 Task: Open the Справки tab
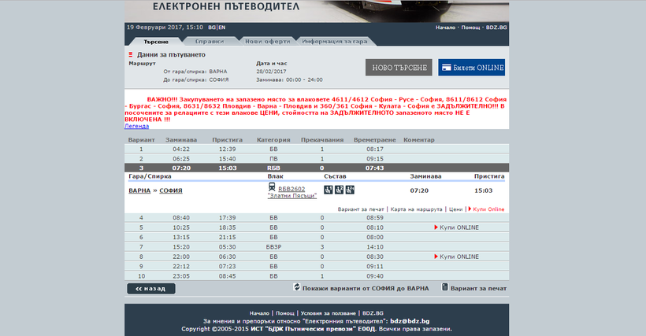click(x=210, y=40)
